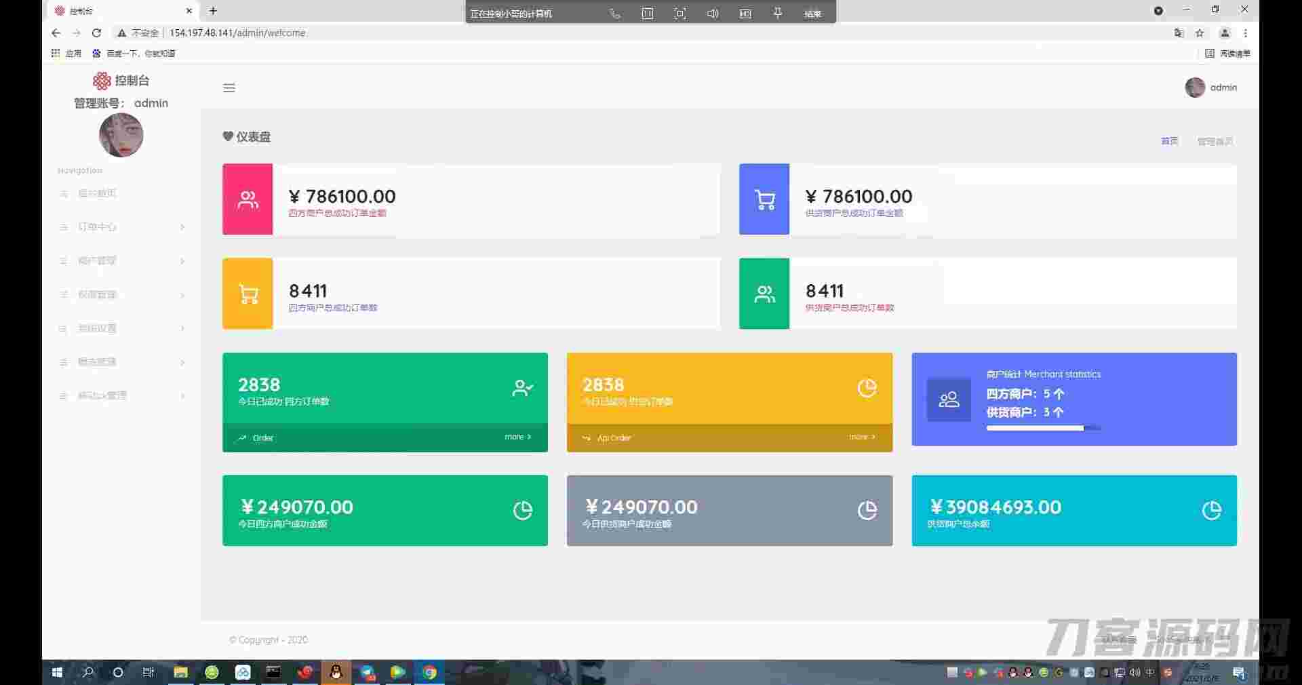Bookmark this page with the star icon
This screenshot has height=685, width=1302.
[1200, 33]
